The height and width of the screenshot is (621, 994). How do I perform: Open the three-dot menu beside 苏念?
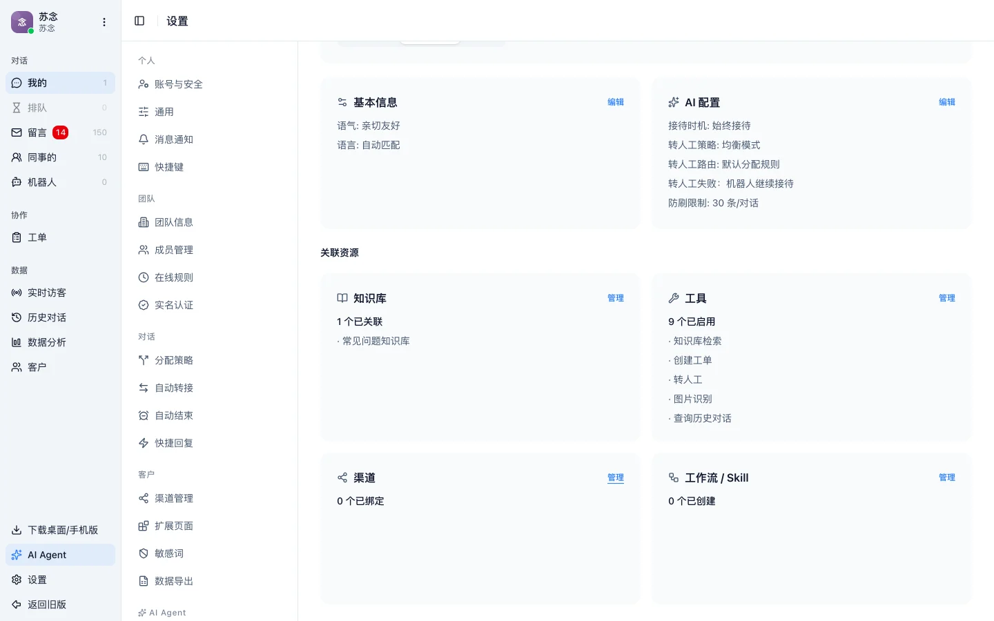[104, 22]
